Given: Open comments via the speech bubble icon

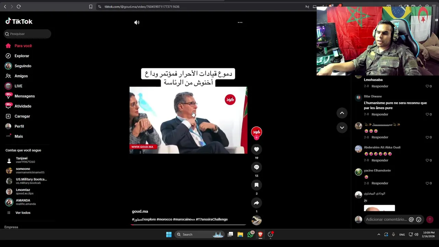Looking at the screenshot, I should point(256,167).
